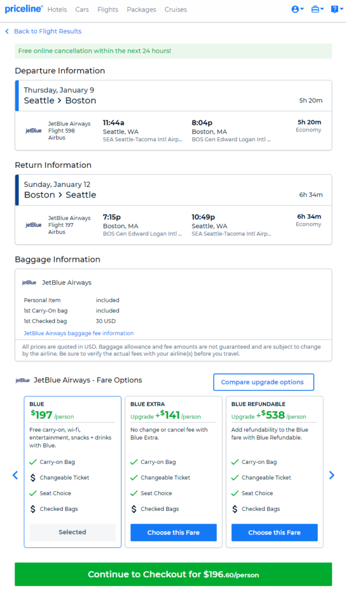Show previous fare options with left arrow
This screenshot has height=593, width=346.
(x=15, y=475)
